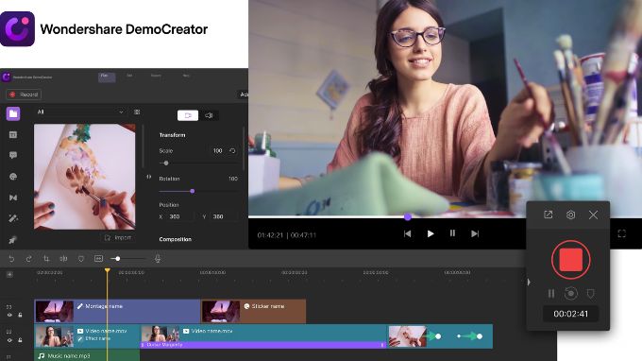Open the effects magic wand sidebar icon

pyautogui.click(x=13, y=218)
